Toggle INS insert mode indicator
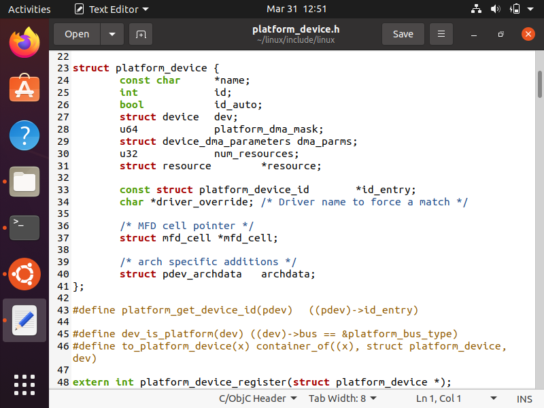Screen dimensions: 544x408 pos(524,398)
